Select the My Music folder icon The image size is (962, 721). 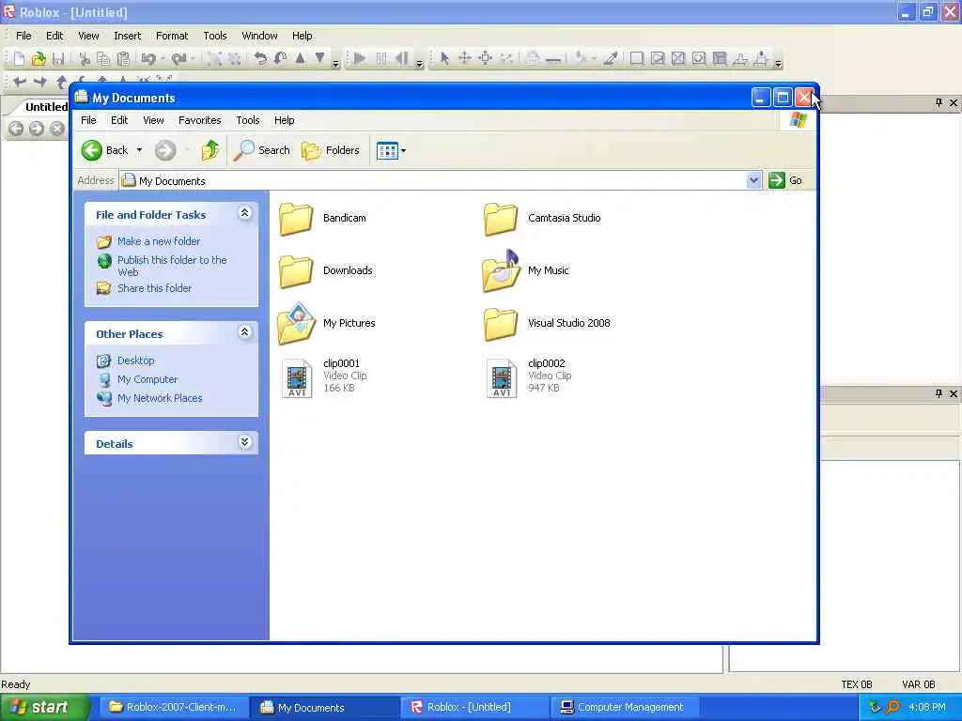click(501, 271)
